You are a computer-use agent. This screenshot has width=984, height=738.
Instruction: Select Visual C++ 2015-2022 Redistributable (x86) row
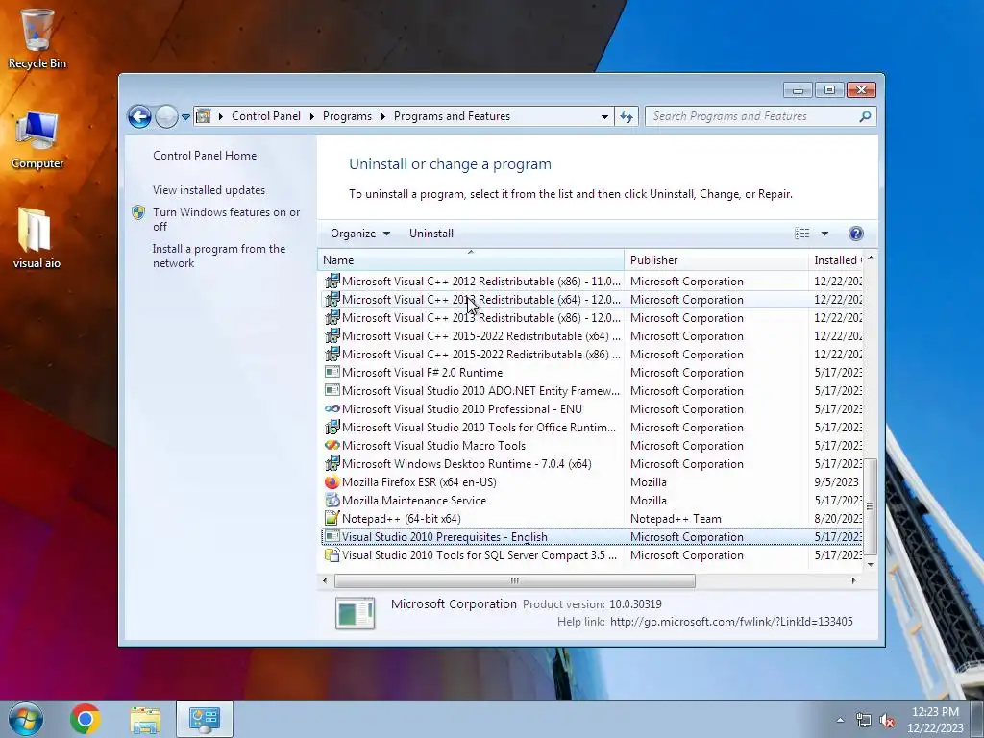pos(592,354)
